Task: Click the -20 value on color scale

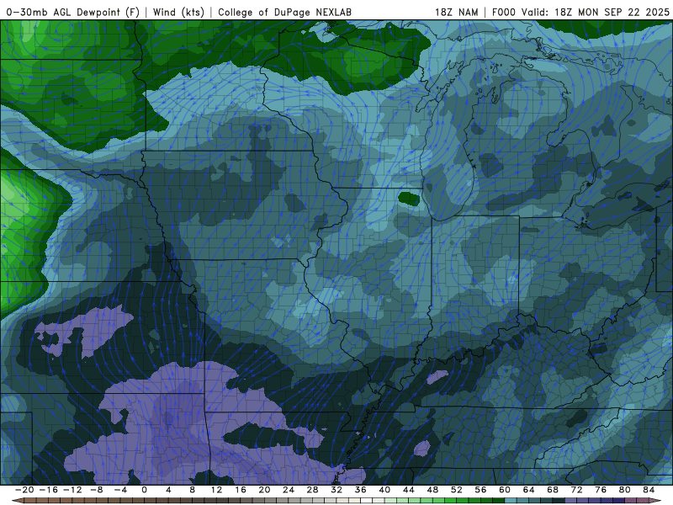Action: 24,490
